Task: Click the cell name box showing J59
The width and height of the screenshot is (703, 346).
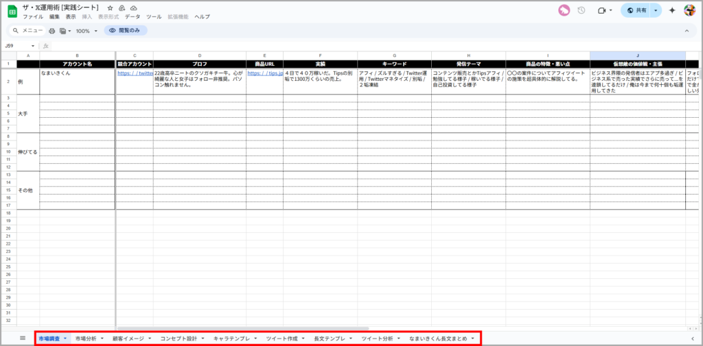Action: click(x=18, y=46)
